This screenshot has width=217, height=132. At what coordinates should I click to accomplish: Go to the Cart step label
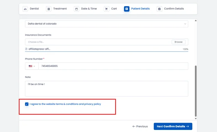click(114, 9)
